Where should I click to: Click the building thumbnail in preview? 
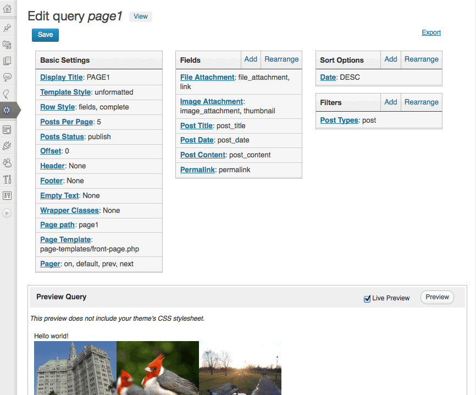[x=75, y=367]
